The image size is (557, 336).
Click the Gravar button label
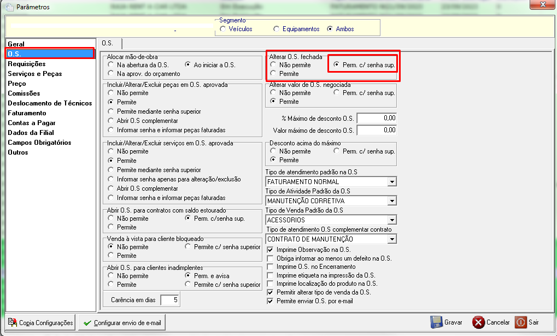tap(453, 322)
